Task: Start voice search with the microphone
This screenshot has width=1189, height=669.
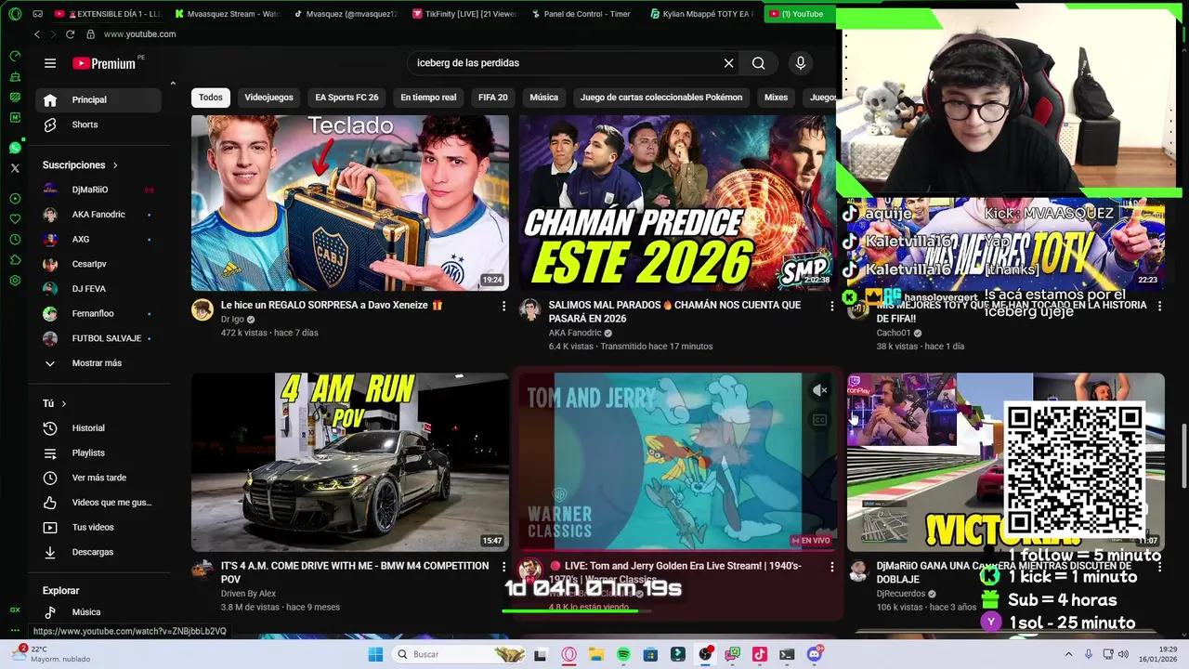Action: tap(801, 63)
